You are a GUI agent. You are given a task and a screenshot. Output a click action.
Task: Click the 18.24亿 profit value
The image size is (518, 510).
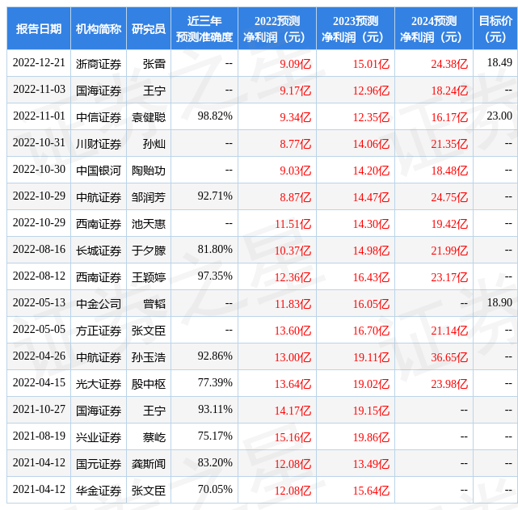[x=449, y=91]
